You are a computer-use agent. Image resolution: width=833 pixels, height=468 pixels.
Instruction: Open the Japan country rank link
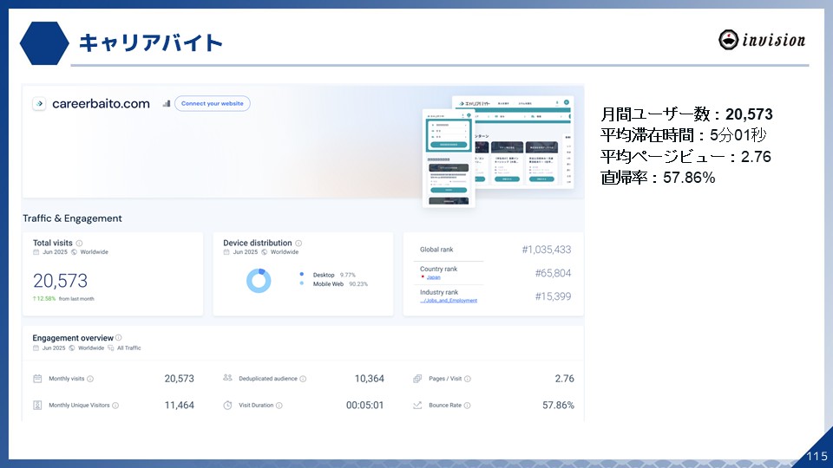point(434,277)
